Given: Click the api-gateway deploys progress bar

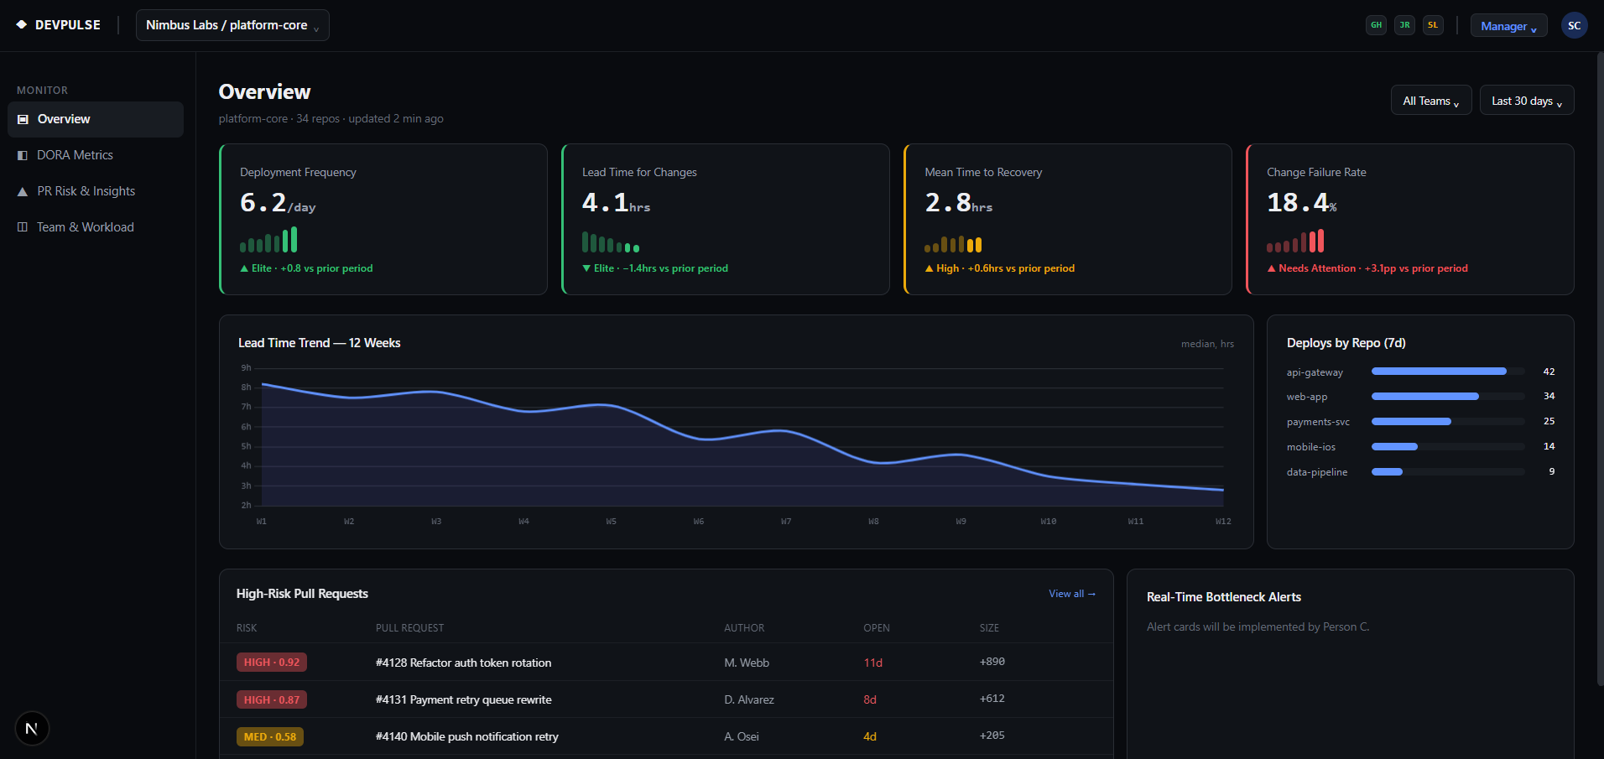Looking at the screenshot, I should (x=1448, y=372).
